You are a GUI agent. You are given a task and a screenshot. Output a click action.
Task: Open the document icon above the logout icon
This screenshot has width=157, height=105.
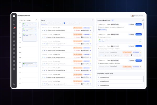(x=14, y=69)
